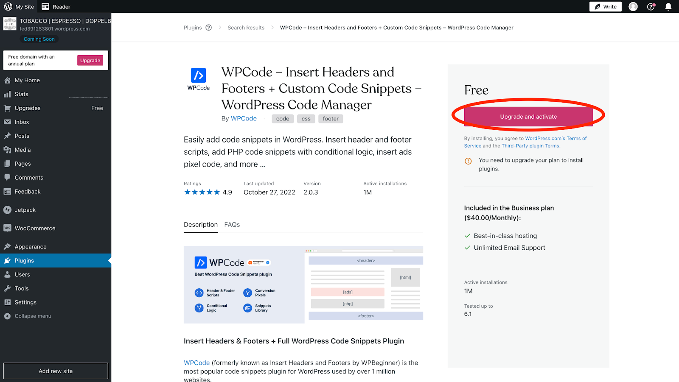This screenshot has width=679, height=382.
Task: Click the Posts pin icon
Action: point(7,136)
